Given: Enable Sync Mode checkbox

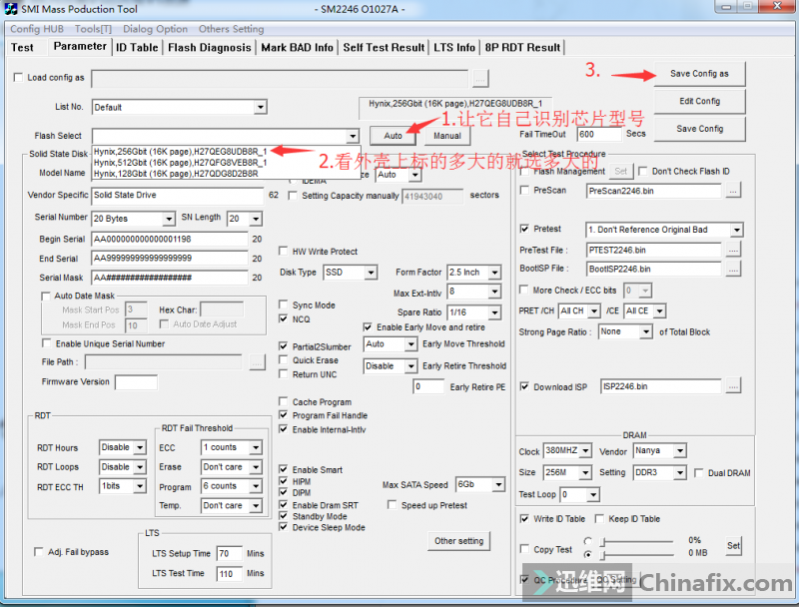Looking at the screenshot, I should 284,304.
